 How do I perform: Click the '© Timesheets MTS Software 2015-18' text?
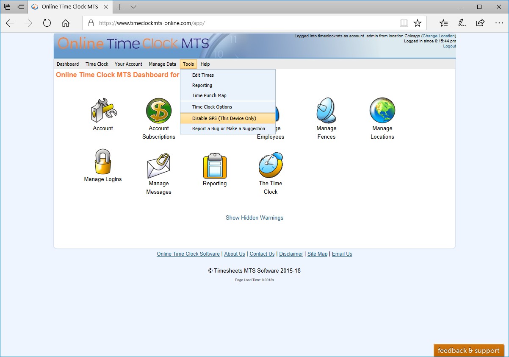pyautogui.click(x=254, y=271)
